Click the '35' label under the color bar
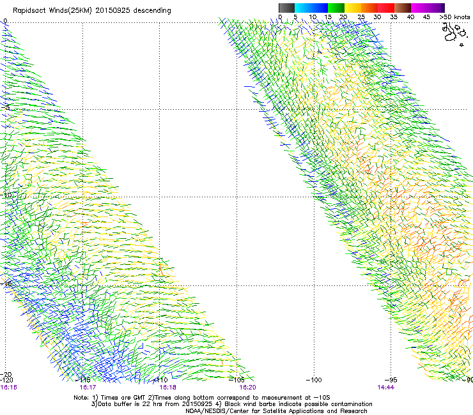Screen dimensions: 473x415 pos(394,17)
